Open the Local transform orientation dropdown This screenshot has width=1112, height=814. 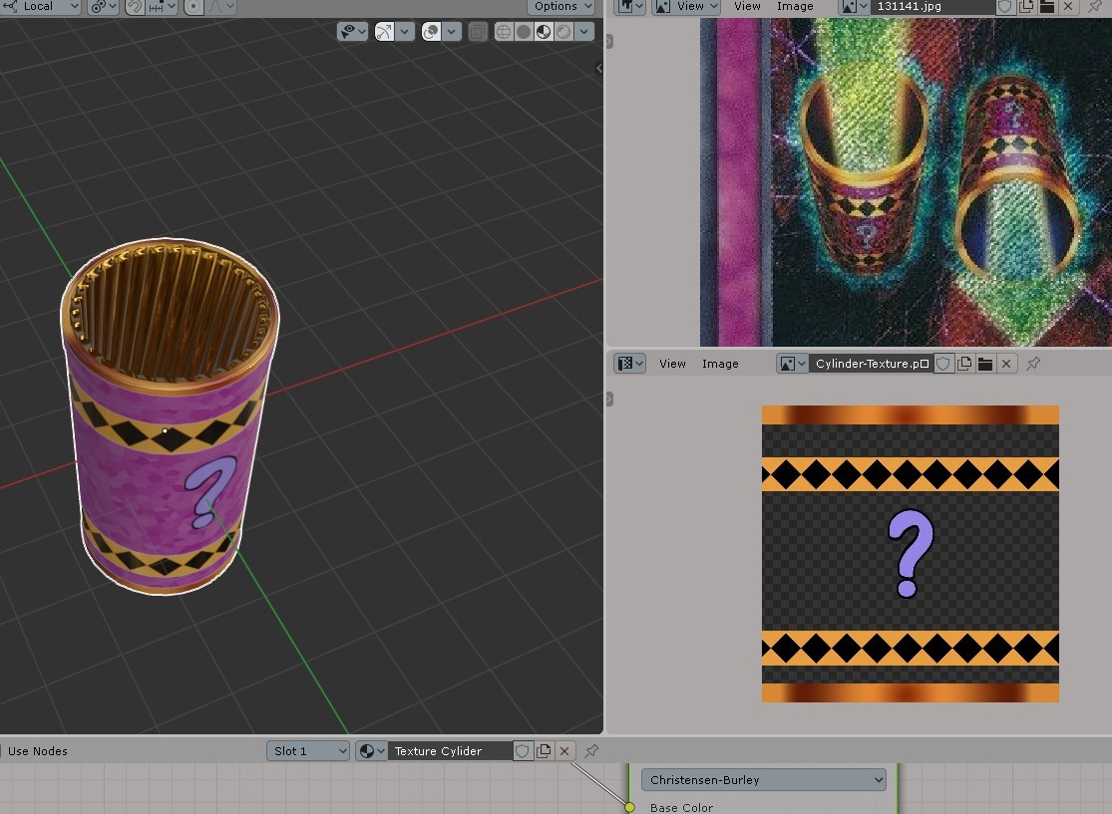point(42,7)
